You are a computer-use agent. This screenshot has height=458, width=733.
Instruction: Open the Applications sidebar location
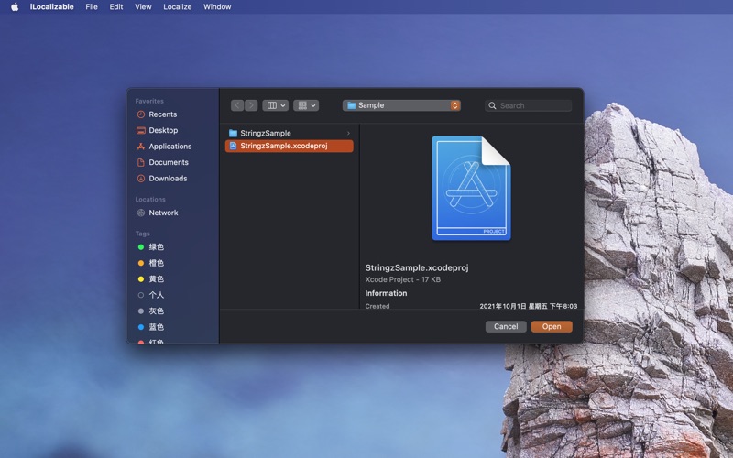click(164, 147)
